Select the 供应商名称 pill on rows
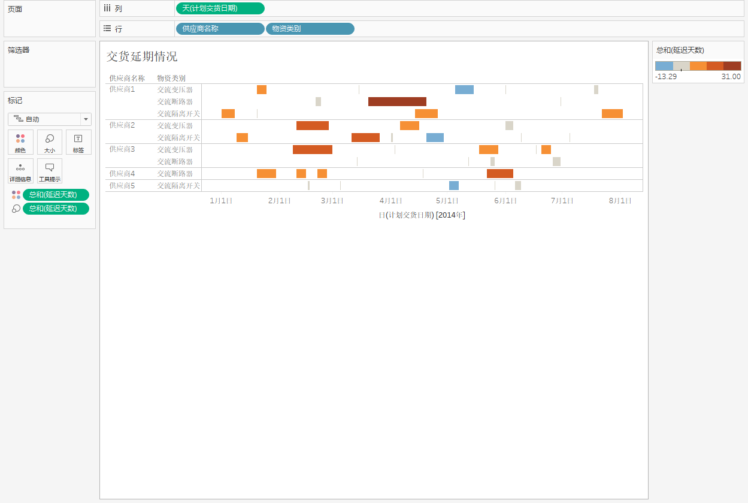 pos(220,29)
